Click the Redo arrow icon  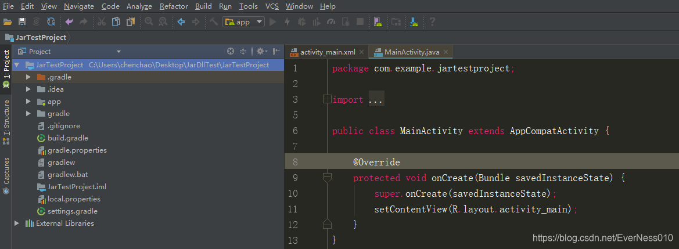click(84, 21)
